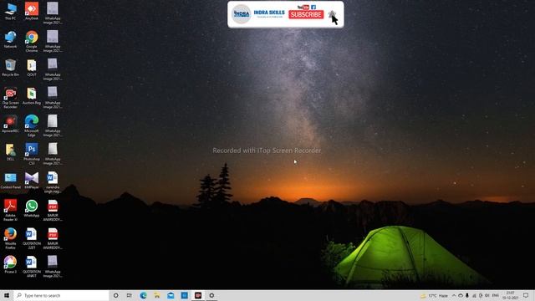Image resolution: width=535 pixels, height=301 pixels.
Task: Open the Windows Start menu
Action: (7, 295)
